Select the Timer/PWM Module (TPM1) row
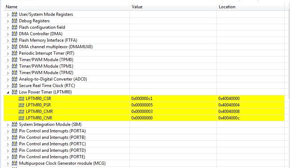Screen dimensions: 290x168 (x=46, y=66)
